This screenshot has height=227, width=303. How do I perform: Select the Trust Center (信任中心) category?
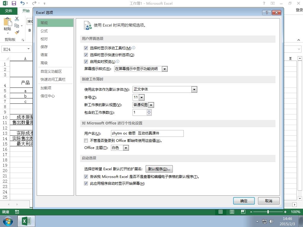55,96
